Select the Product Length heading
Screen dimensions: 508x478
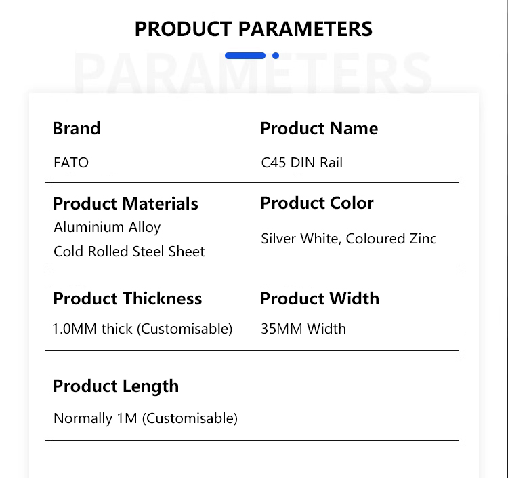[x=116, y=386]
